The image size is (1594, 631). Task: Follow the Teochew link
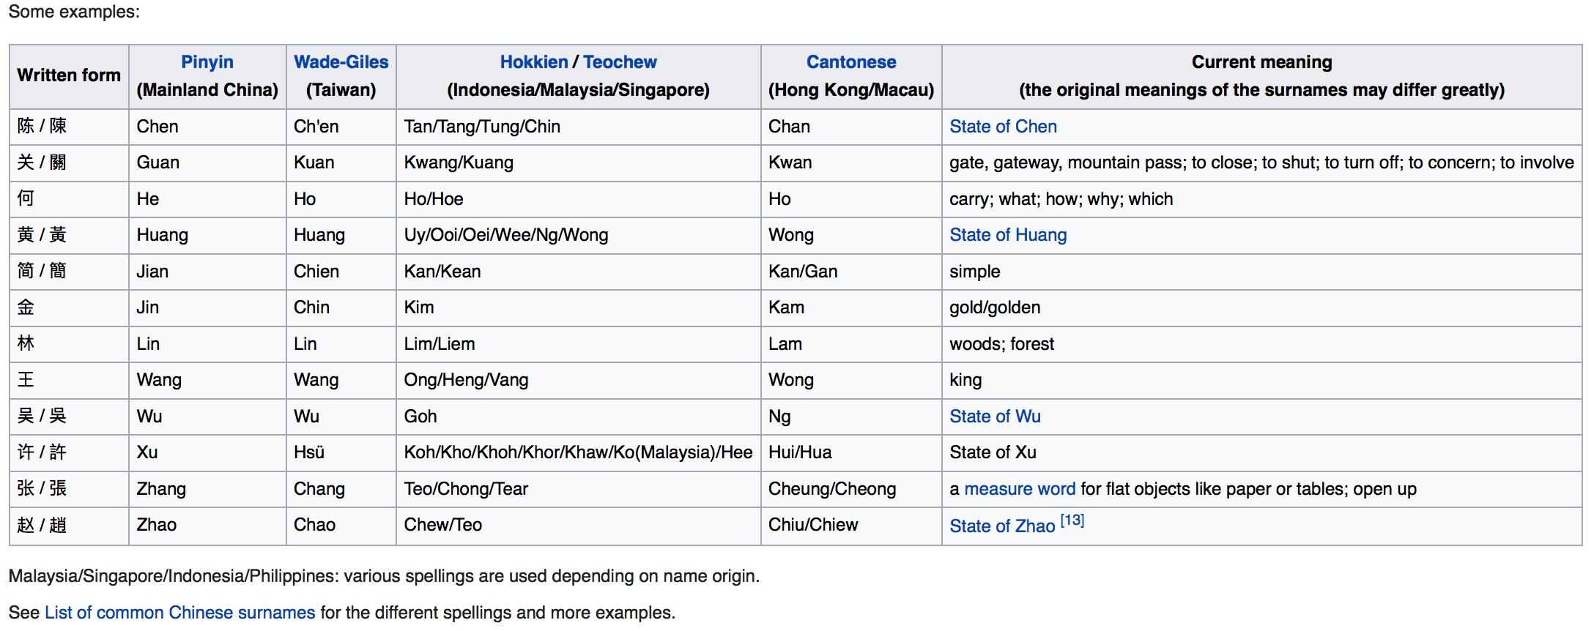pyautogui.click(x=620, y=62)
